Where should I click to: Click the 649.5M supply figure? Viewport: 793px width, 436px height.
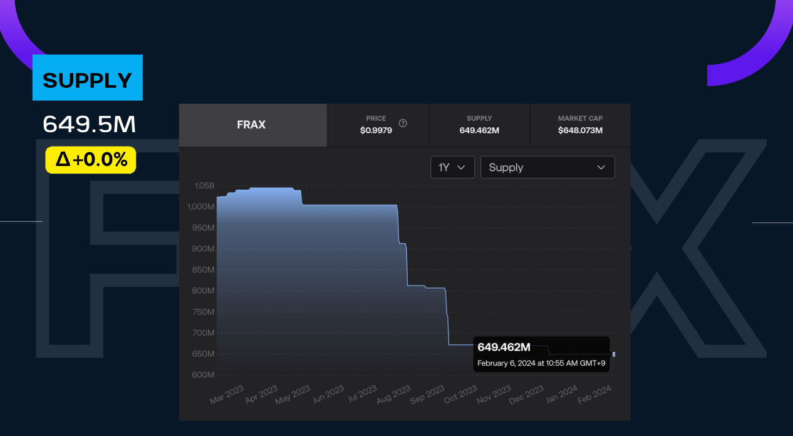(x=89, y=124)
